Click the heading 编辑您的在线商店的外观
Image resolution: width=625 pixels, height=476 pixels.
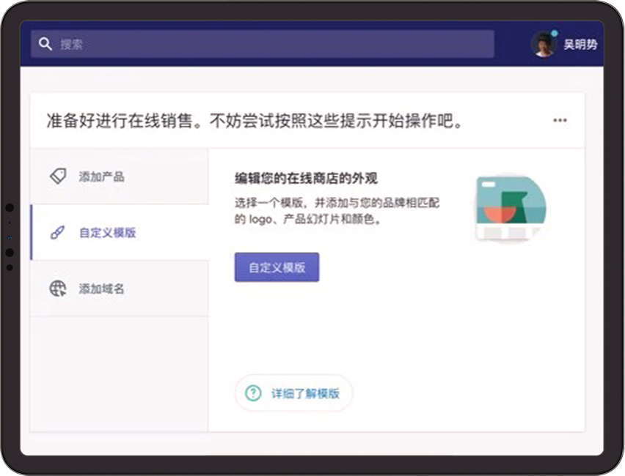pos(306,178)
